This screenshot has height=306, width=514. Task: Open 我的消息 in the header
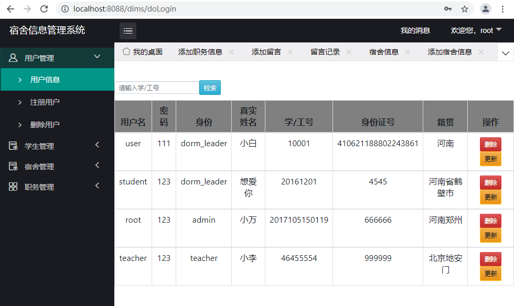(x=415, y=30)
